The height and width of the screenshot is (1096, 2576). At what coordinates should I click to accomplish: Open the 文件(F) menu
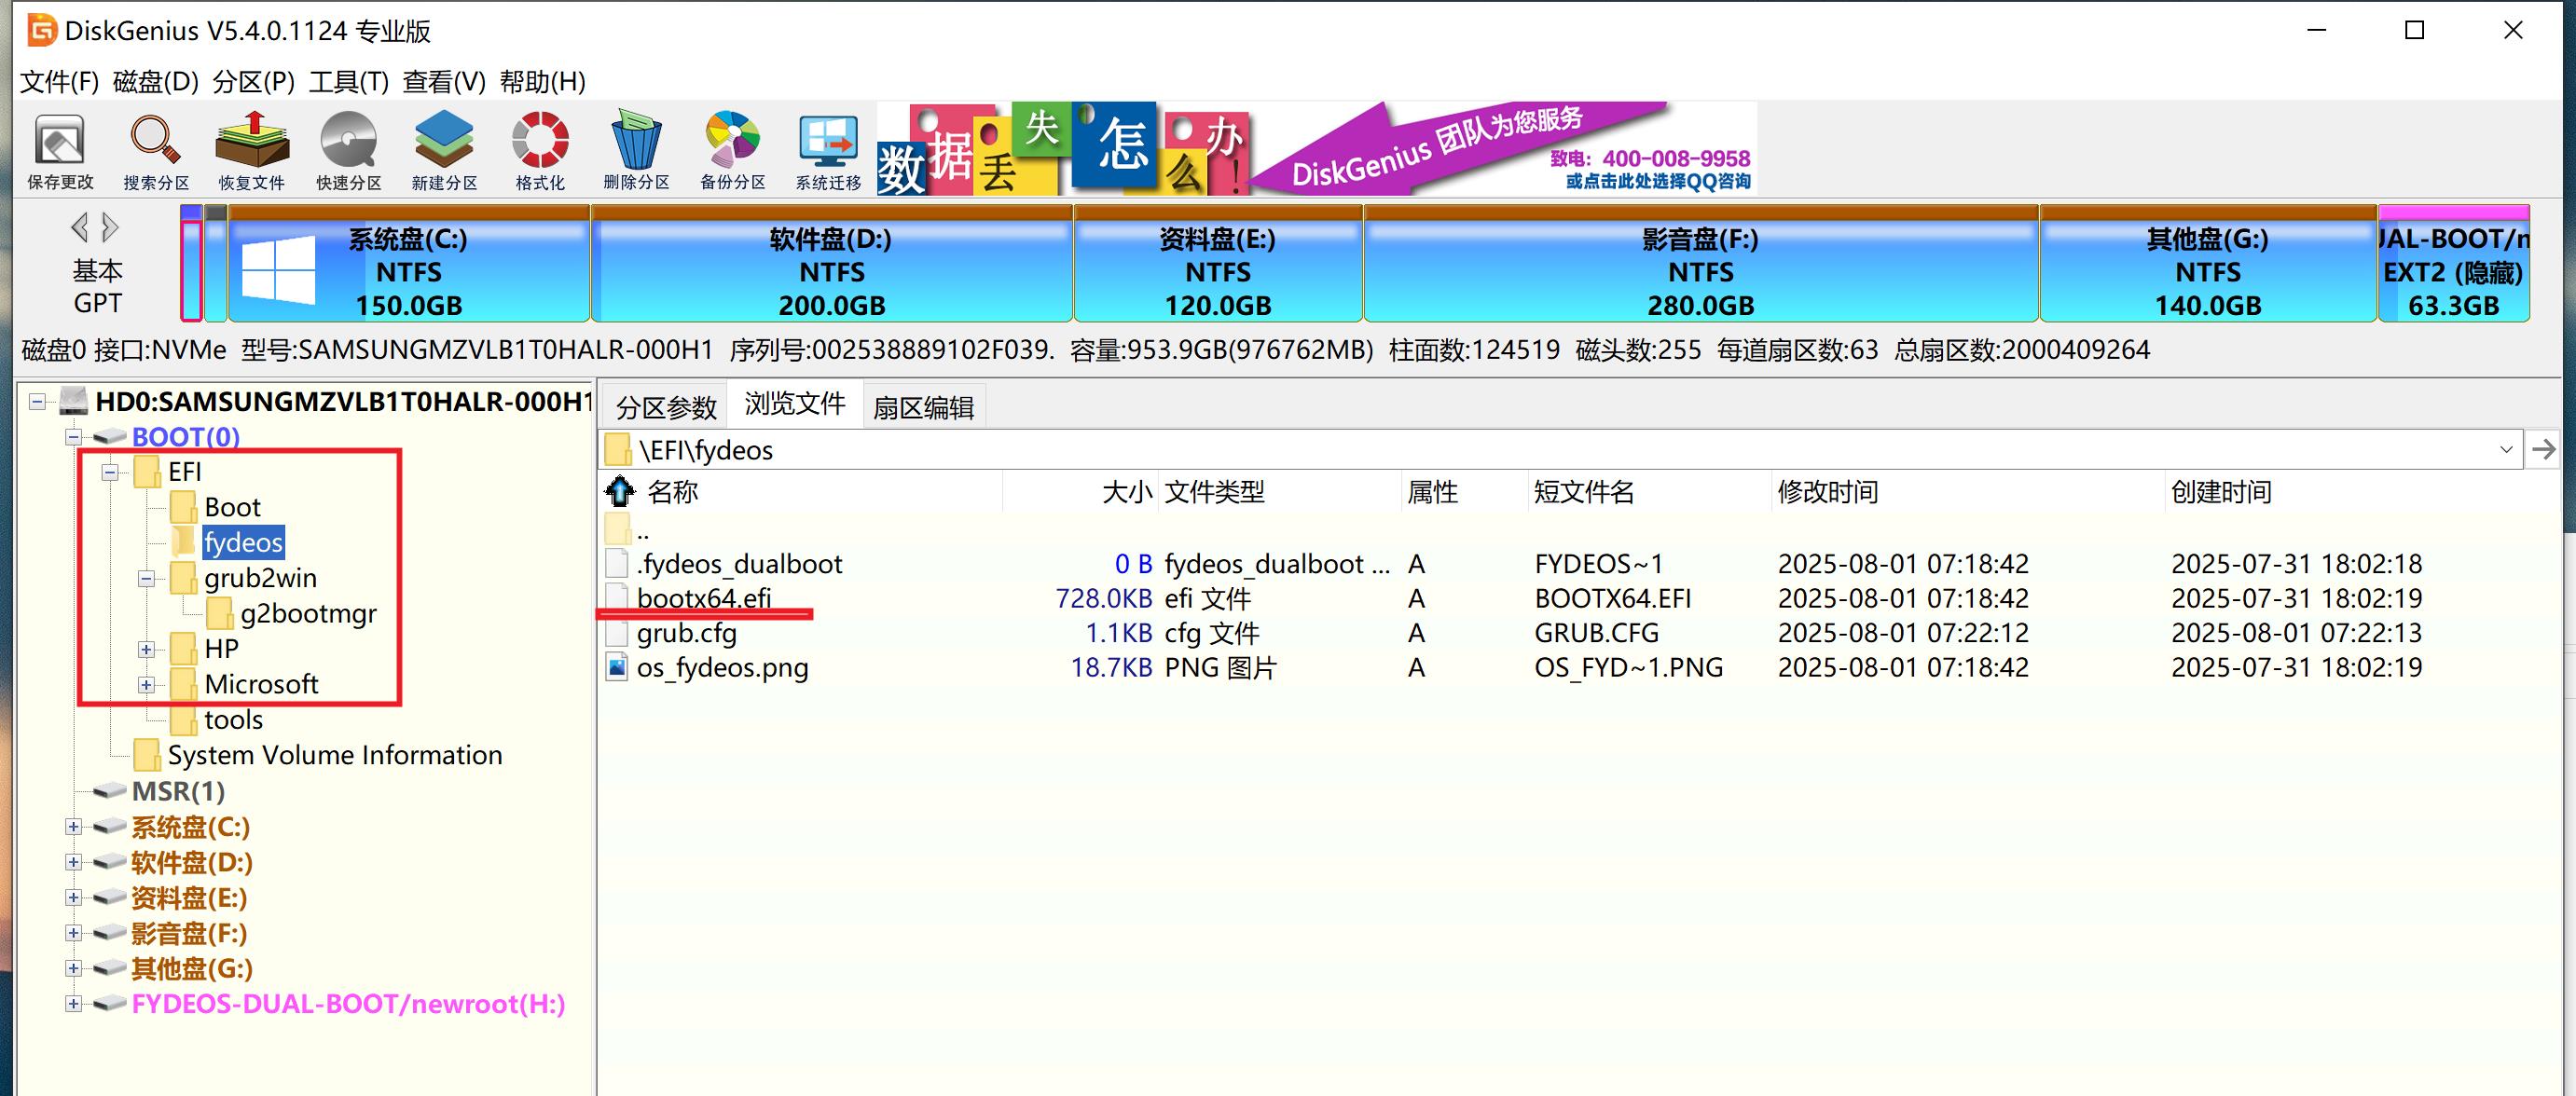click(59, 81)
